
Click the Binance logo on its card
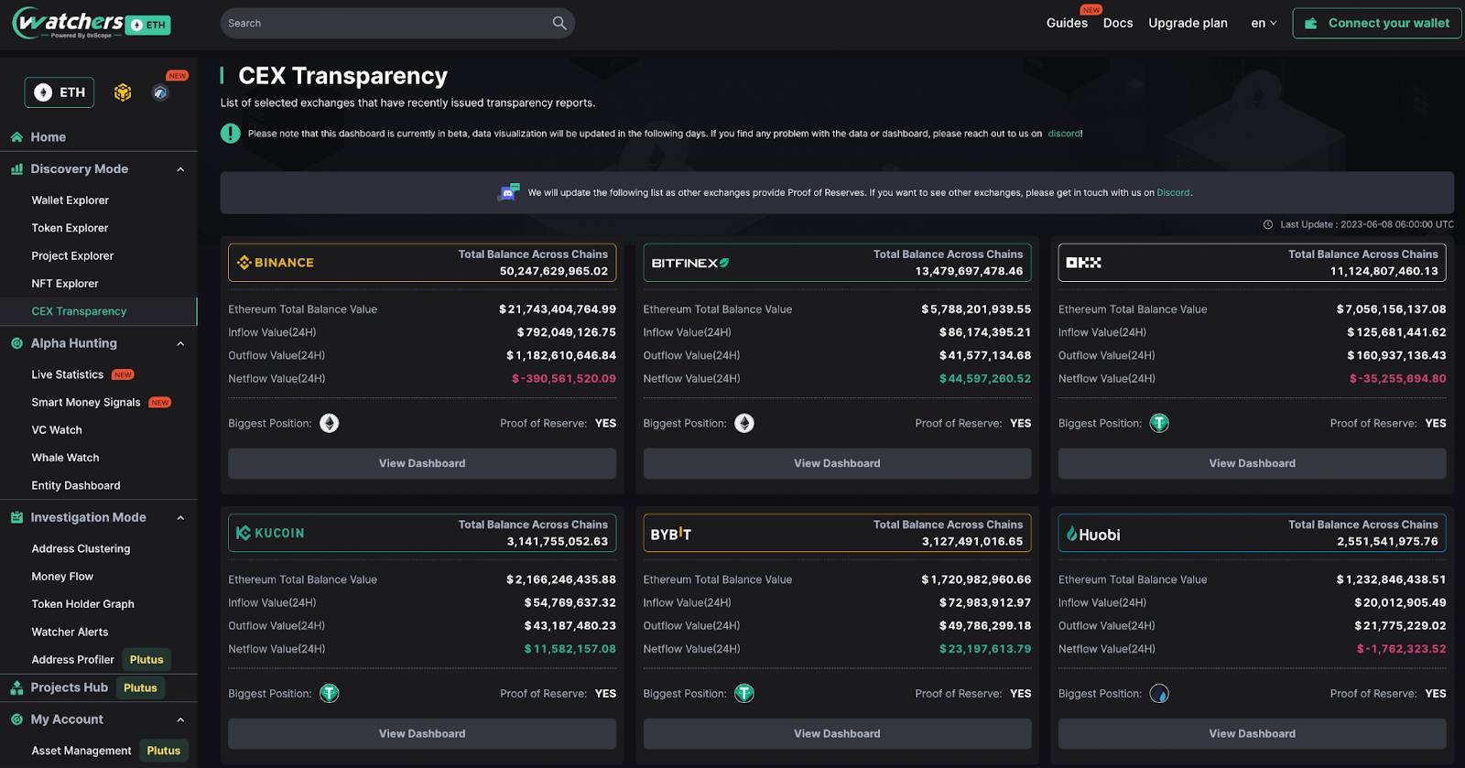coord(276,263)
